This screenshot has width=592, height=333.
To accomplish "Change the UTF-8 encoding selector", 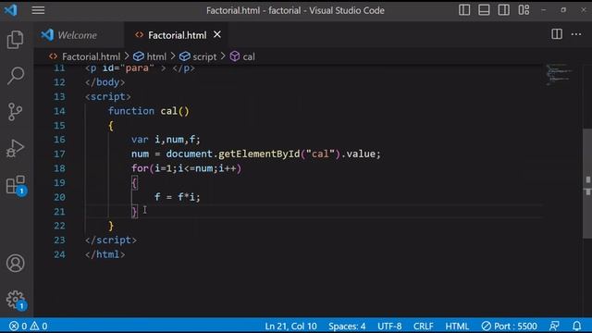I will click(x=389, y=326).
